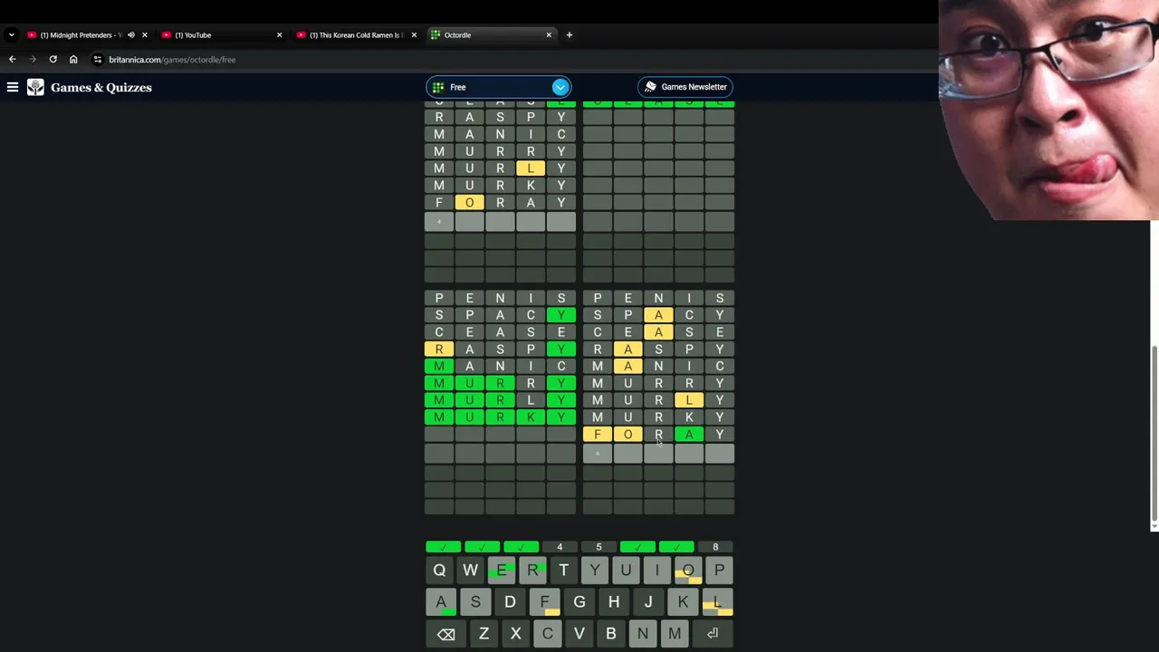Tap the D key on the keyboard

pyautogui.click(x=510, y=602)
